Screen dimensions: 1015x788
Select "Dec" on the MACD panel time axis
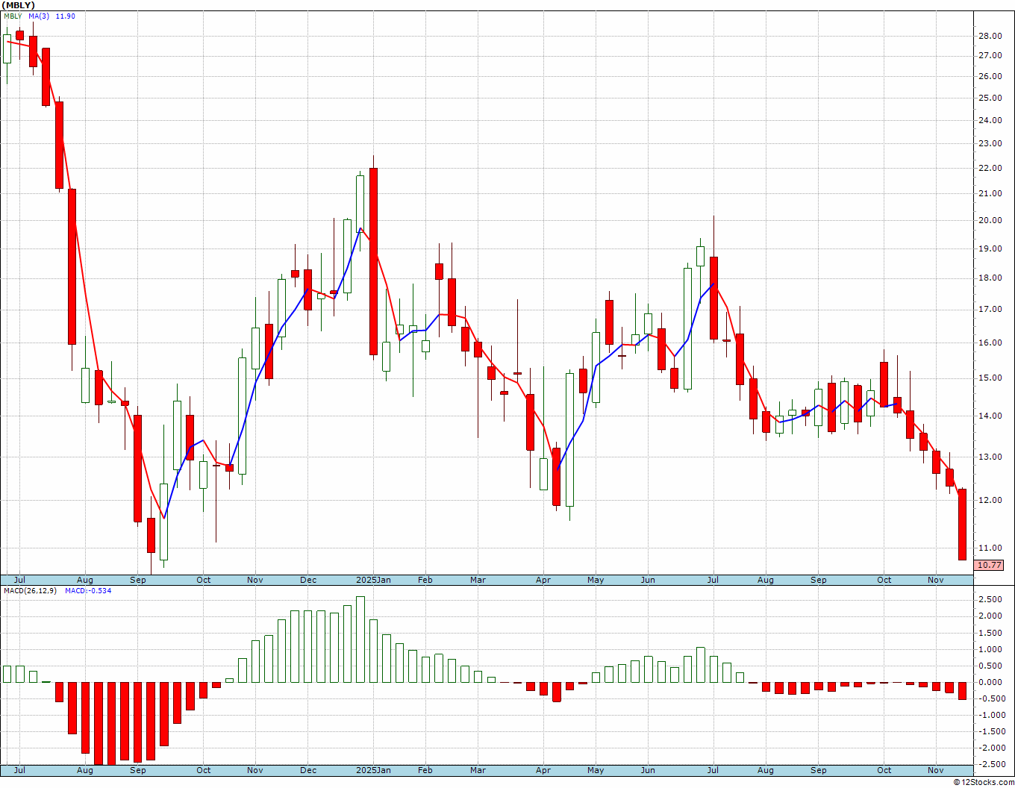(x=308, y=770)
